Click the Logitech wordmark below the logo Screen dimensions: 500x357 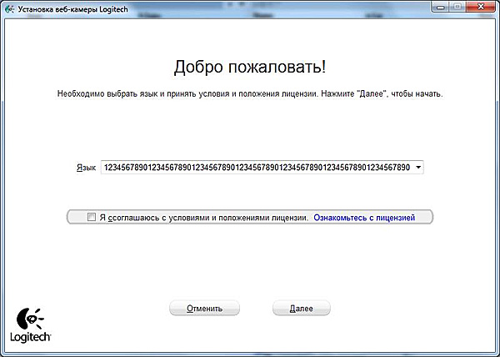tap(32, 338)
